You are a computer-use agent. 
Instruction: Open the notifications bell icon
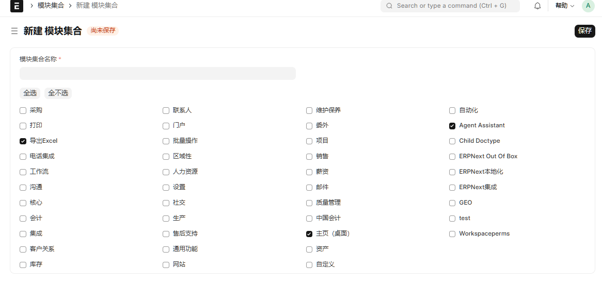click(537, 6)
